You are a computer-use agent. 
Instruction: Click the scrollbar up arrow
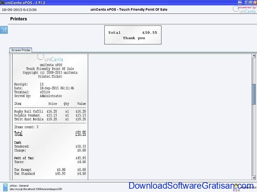(x=254, y=56)
